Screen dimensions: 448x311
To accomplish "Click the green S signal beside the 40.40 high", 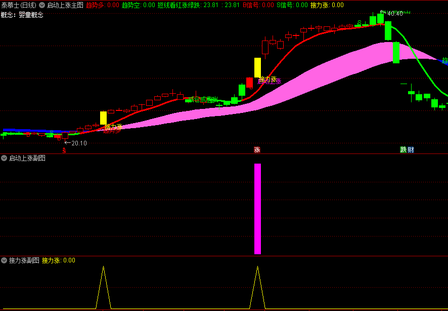I will click(360, 22).
